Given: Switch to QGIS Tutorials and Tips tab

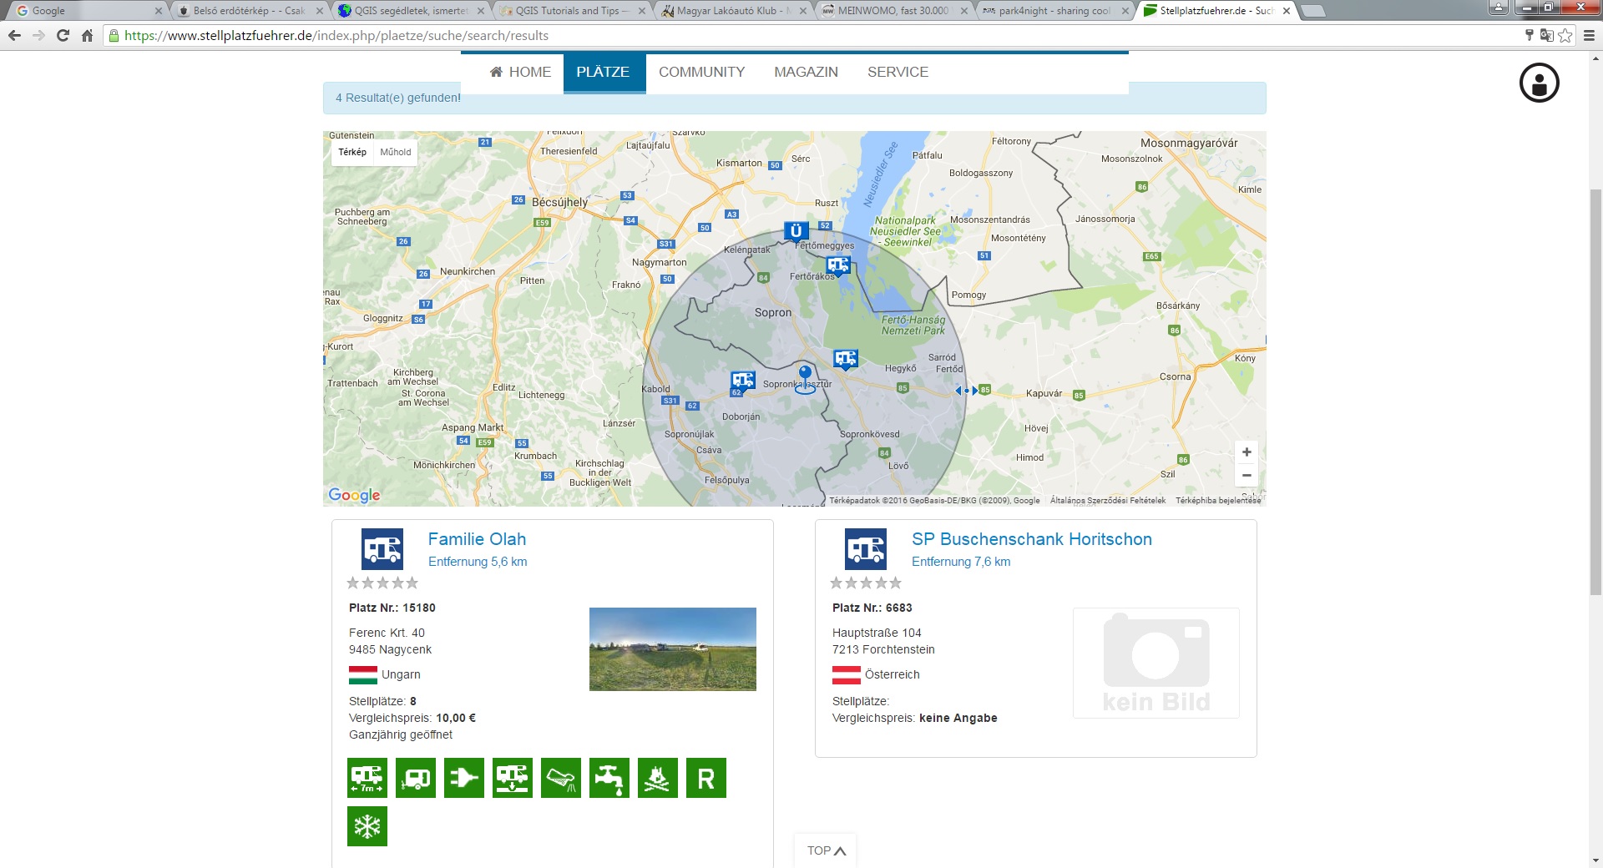Looking at the screenshot, I should click(572, 11).
